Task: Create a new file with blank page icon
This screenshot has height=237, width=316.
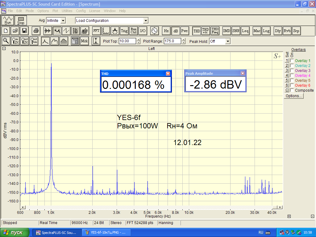Action: coord(6,31)
